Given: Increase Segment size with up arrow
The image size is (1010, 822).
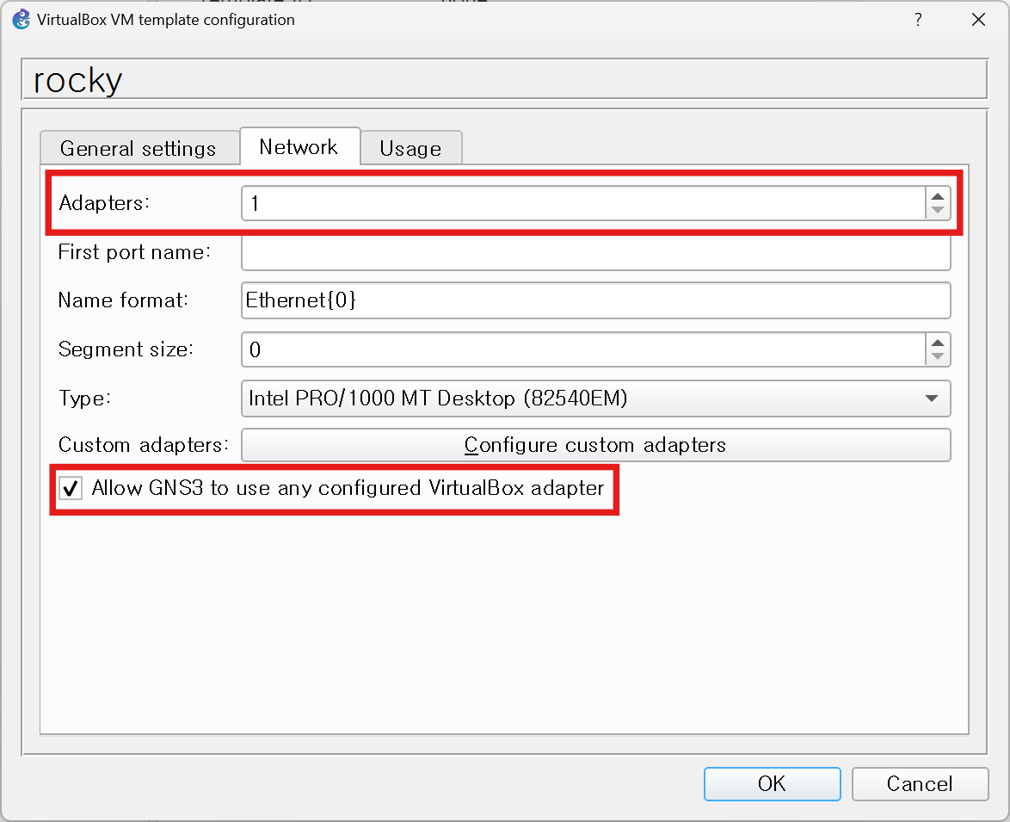Looking at the screenshot, I should pyautogui.click(x=938, y=343).
